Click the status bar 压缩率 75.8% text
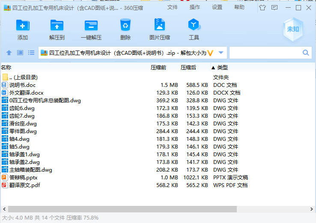Viewport: 316px width, 223px height. tap(83, 218)
